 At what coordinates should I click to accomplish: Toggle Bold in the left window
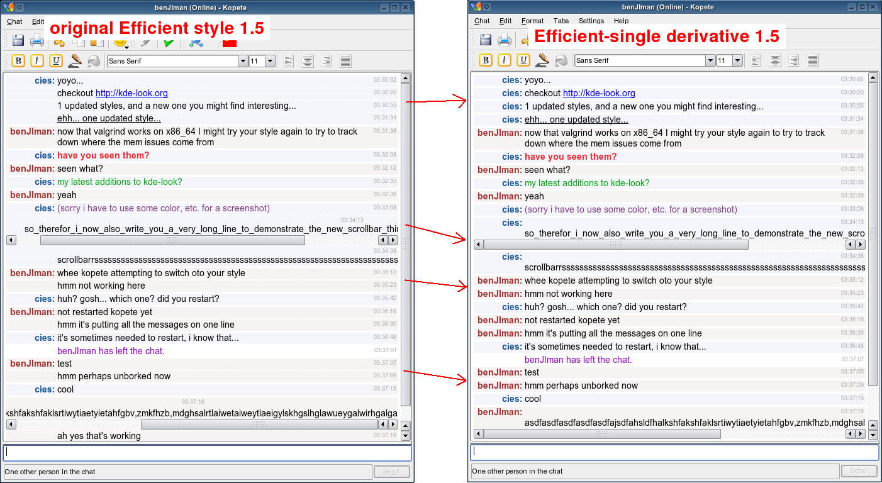tap(18, 60)
